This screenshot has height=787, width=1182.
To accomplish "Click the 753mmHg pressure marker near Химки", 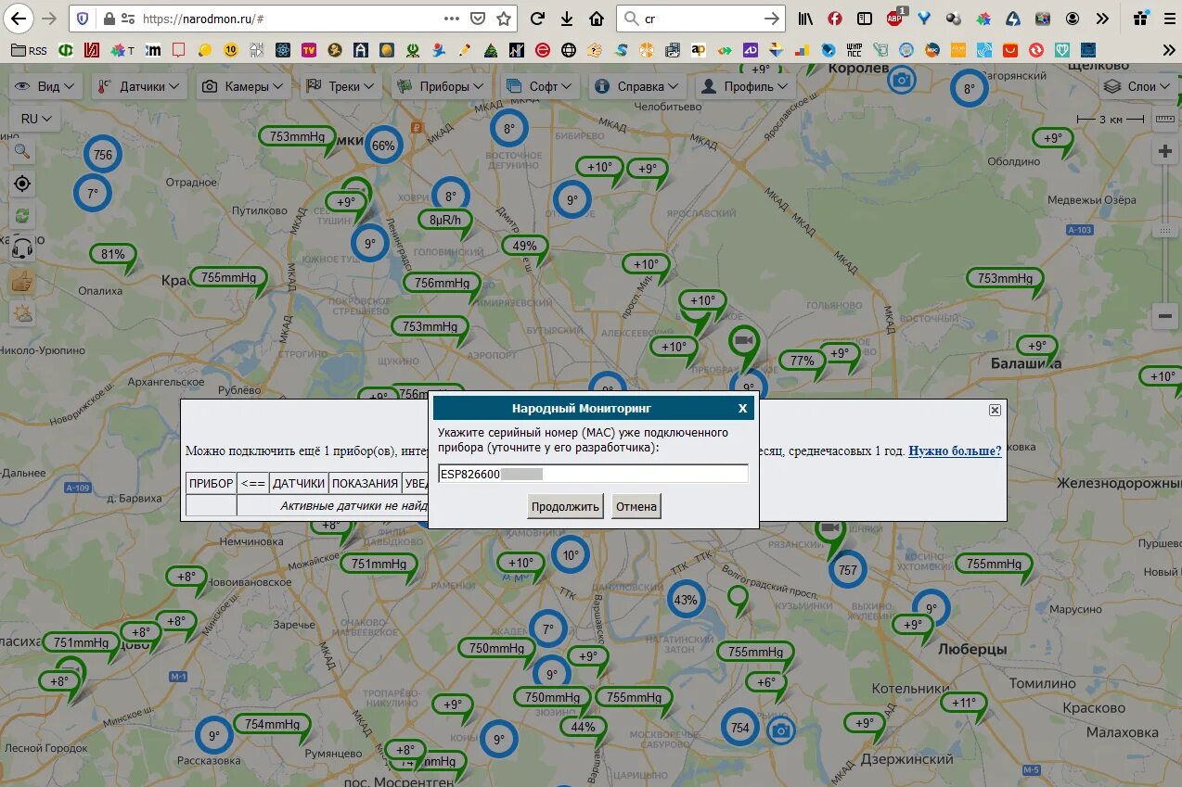I will coord(298,136).
